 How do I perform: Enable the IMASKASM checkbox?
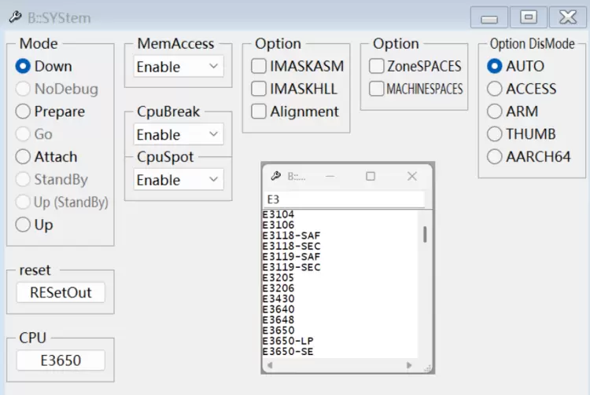click(259, 67)
